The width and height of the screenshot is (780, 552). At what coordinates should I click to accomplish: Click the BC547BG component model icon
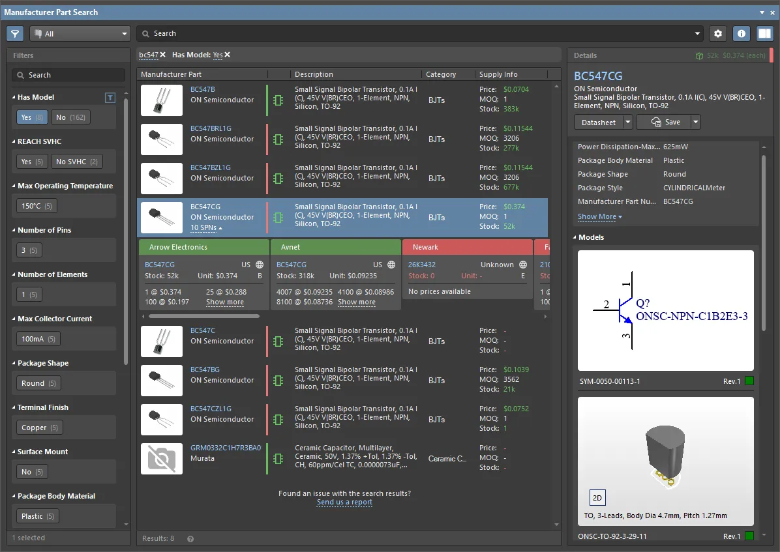(278, 381)
